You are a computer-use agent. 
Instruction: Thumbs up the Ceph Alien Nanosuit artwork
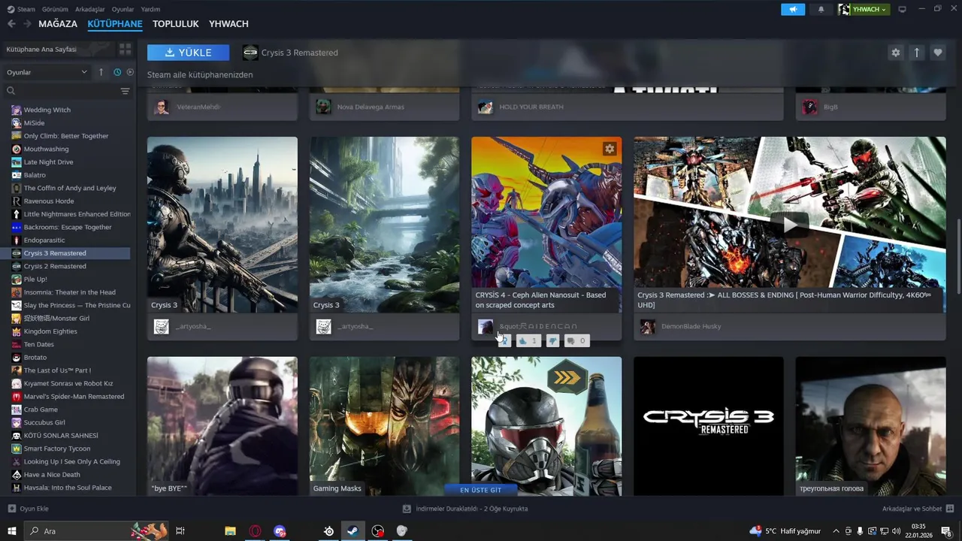click(528, 341)
